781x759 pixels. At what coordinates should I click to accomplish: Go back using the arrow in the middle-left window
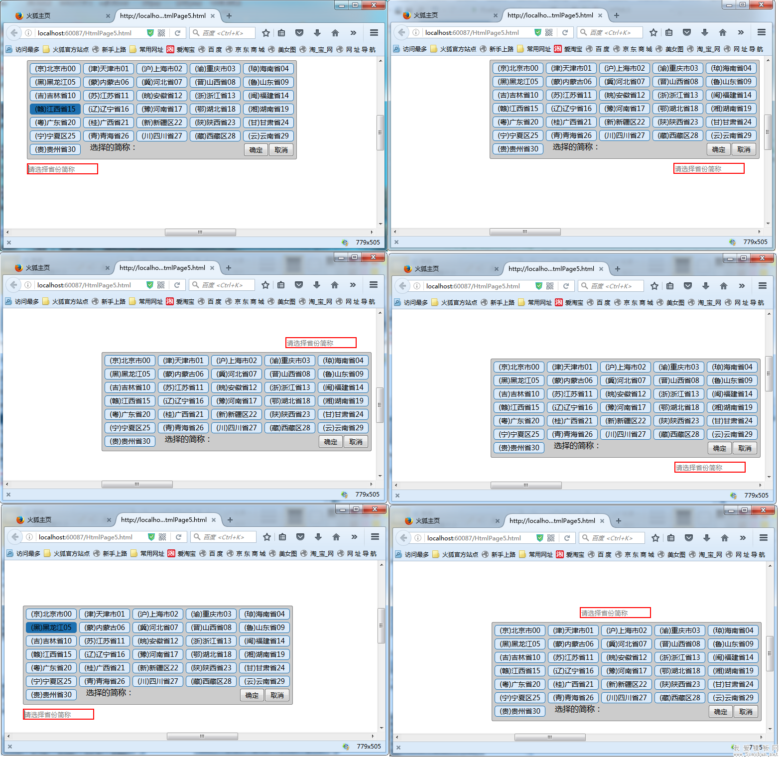(13, 285)
